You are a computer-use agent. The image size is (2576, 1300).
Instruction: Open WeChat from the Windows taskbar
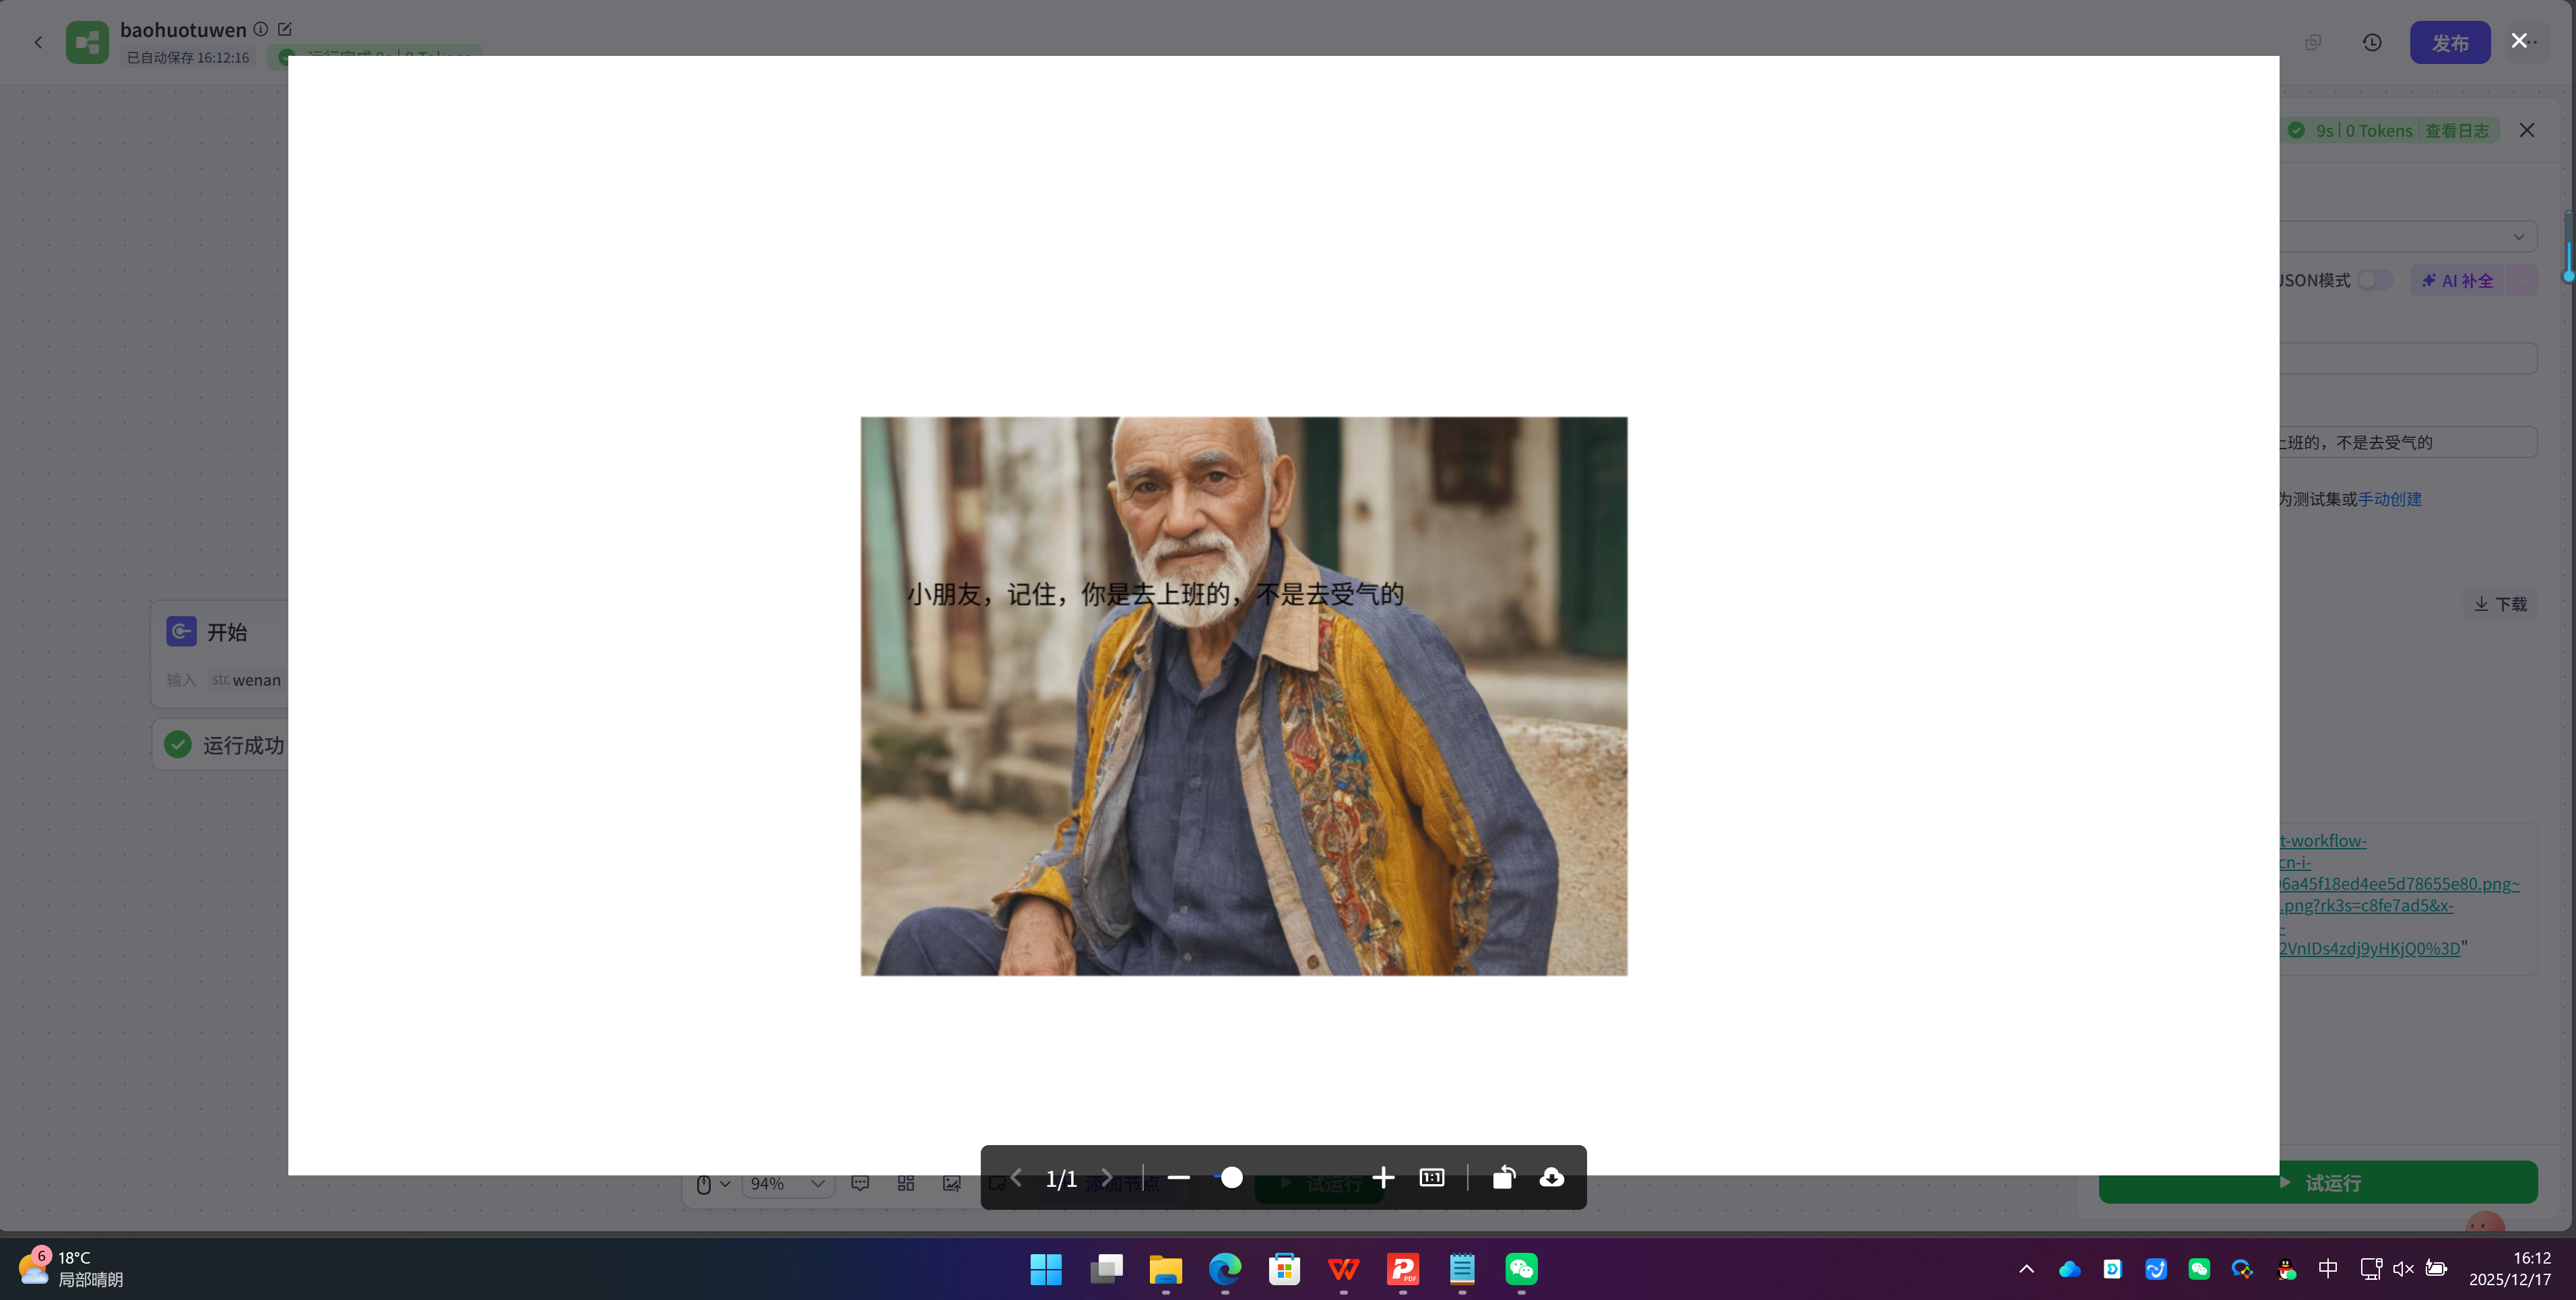pyautogui.click(x=1521, y=1270)
